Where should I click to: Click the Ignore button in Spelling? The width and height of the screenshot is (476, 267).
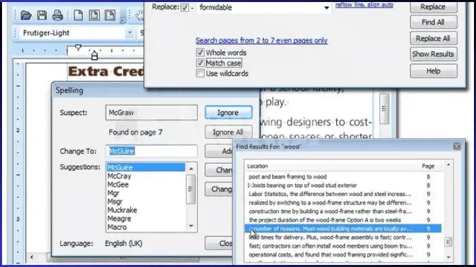click(x=228, y=112)
